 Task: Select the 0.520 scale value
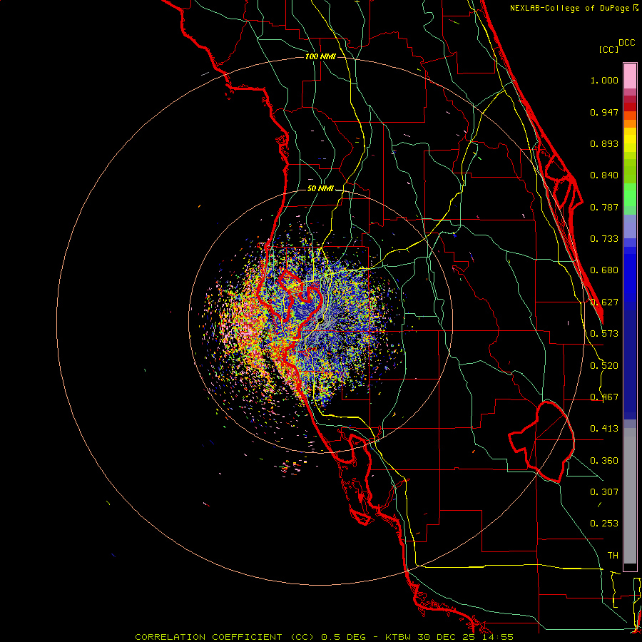coord(604,366)
